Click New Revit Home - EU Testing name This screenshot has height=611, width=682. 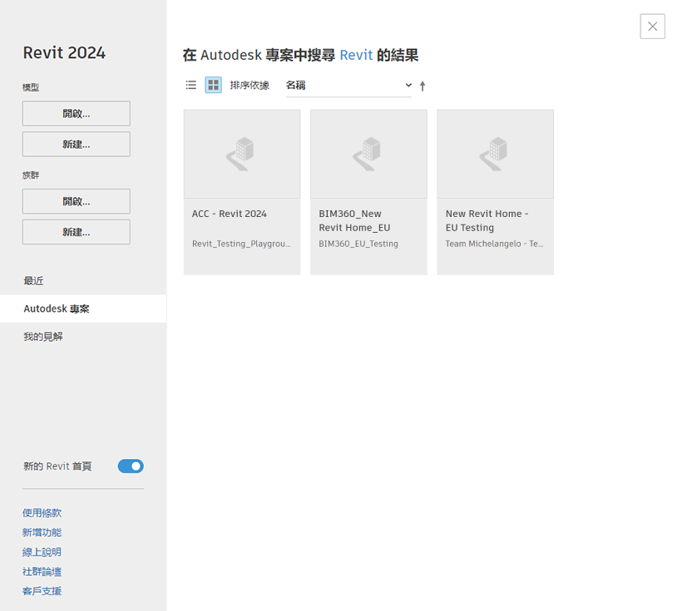coord(487,221)
